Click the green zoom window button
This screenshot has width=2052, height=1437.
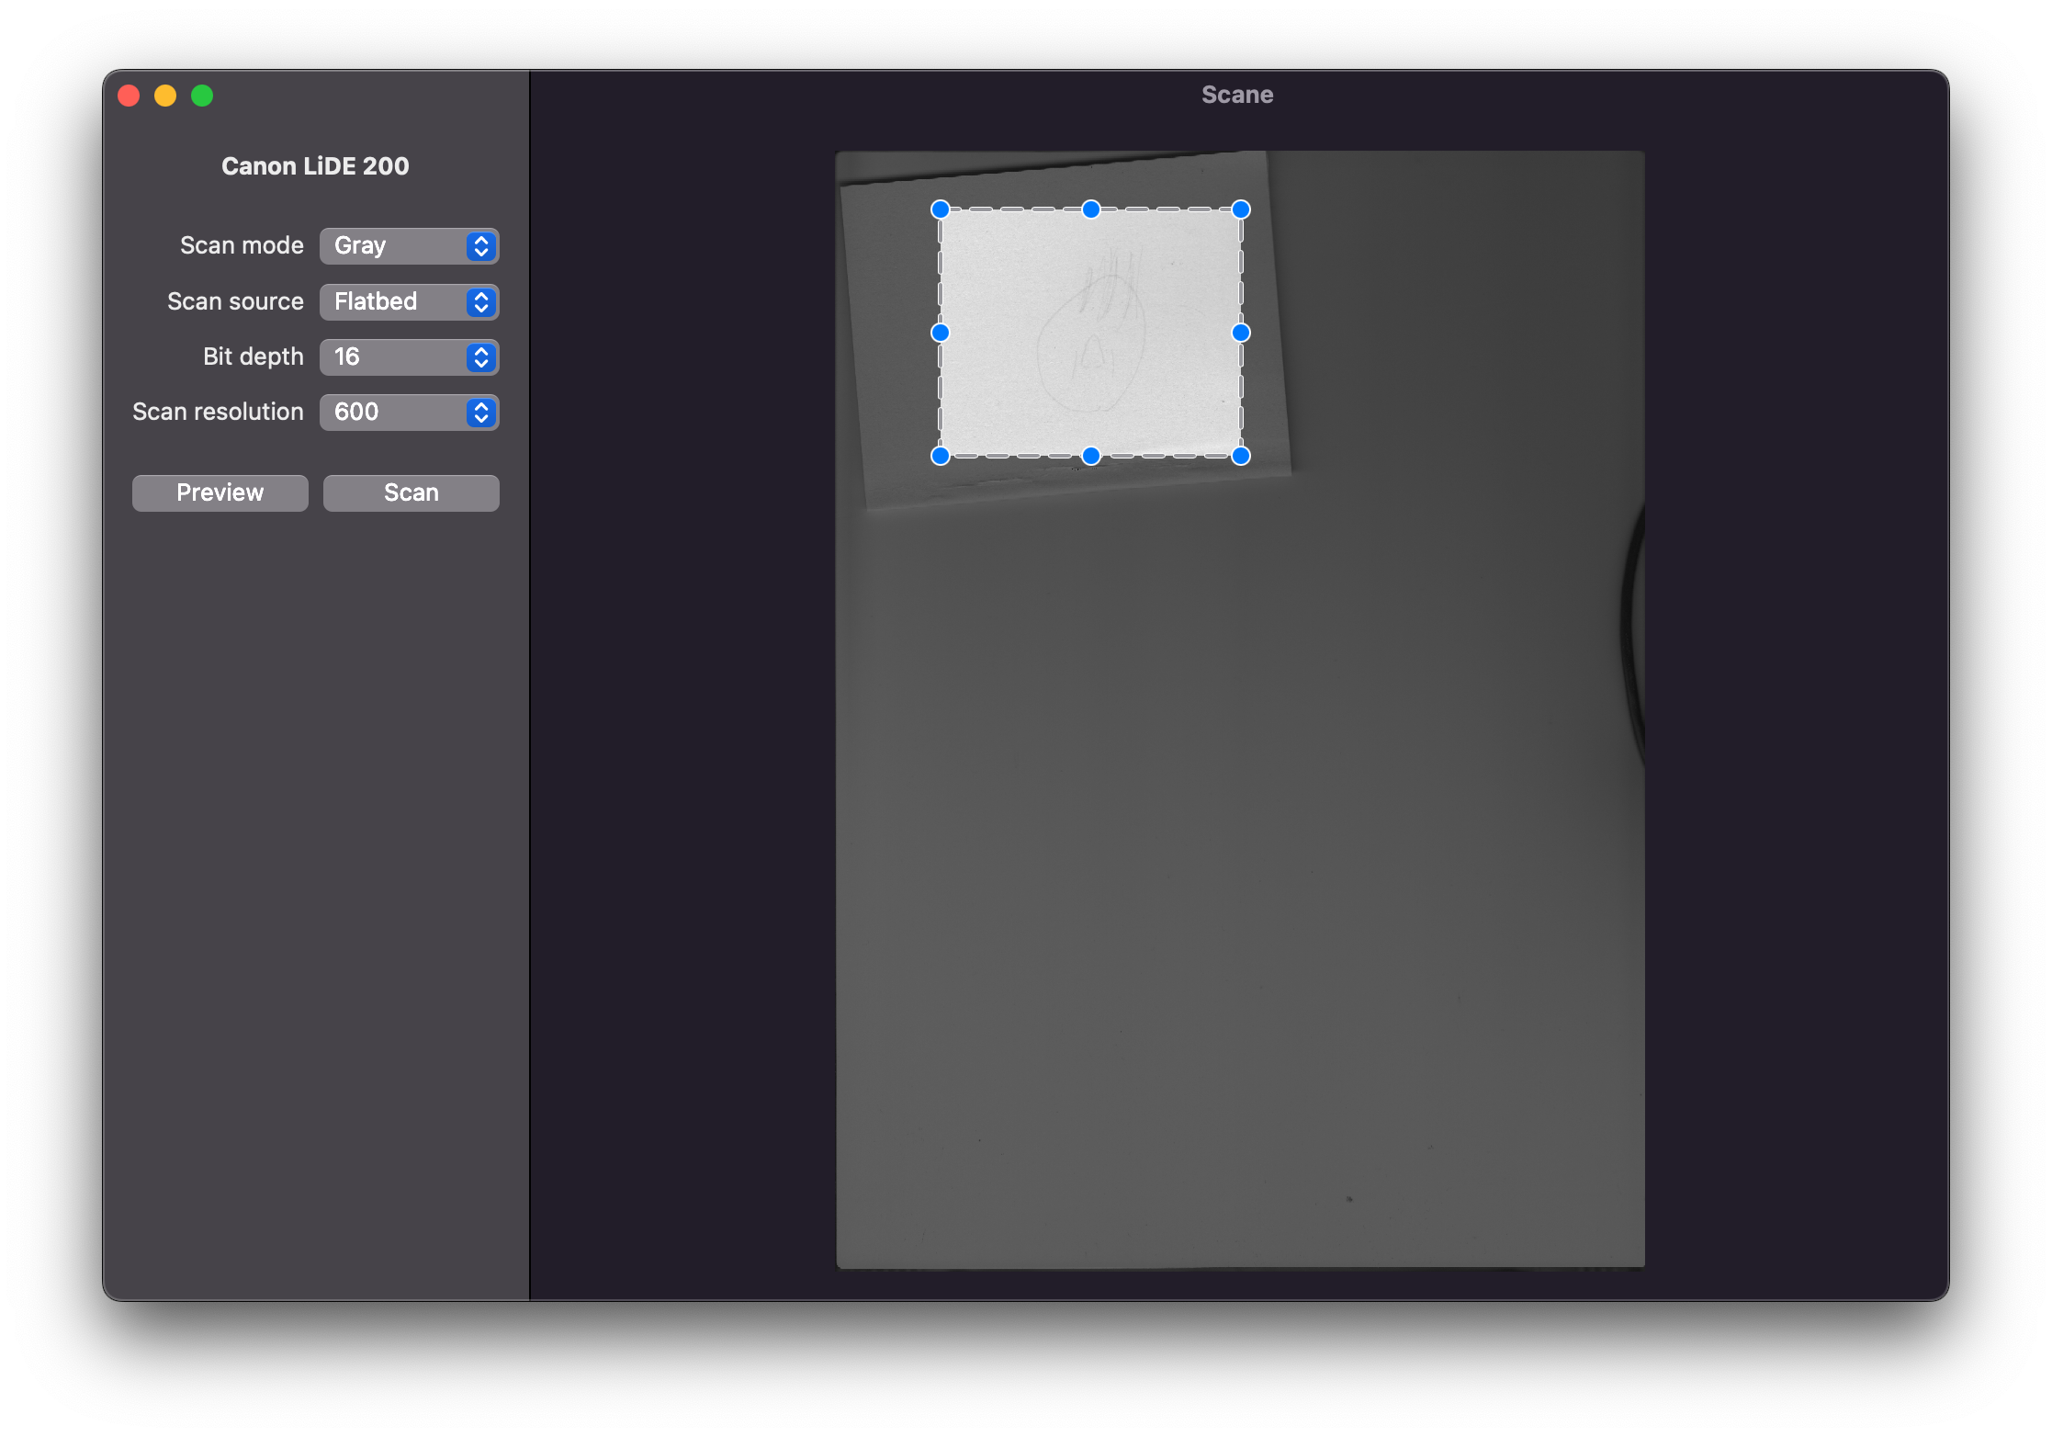202,96
